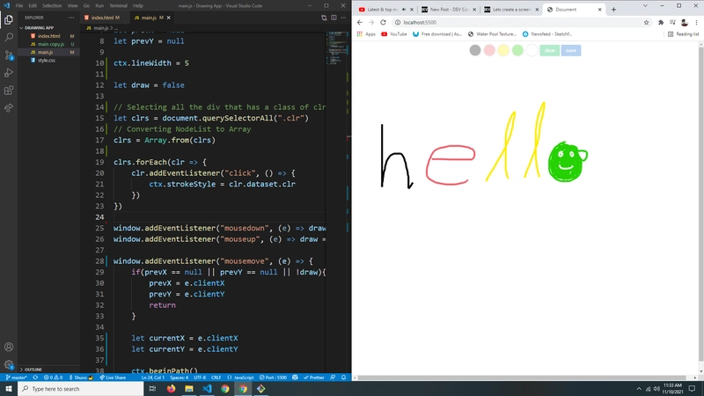Image resolution: width=704 pixels, height=396 pixels.
Task: Change CRLF end of line sequence
Action: pyautogui.click(x=216, y=378)
